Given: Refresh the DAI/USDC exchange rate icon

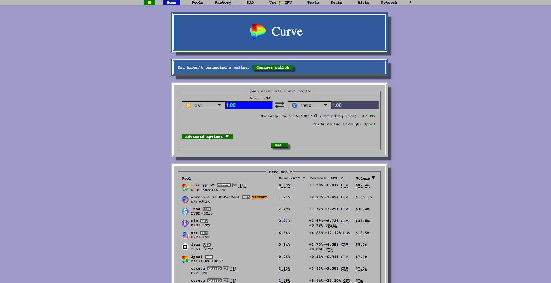Looking at the screenshot, I should coord(316,116).
